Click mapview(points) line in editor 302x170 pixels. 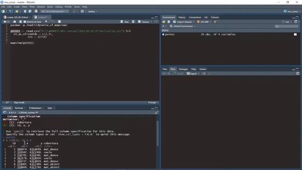pos(22,43)
